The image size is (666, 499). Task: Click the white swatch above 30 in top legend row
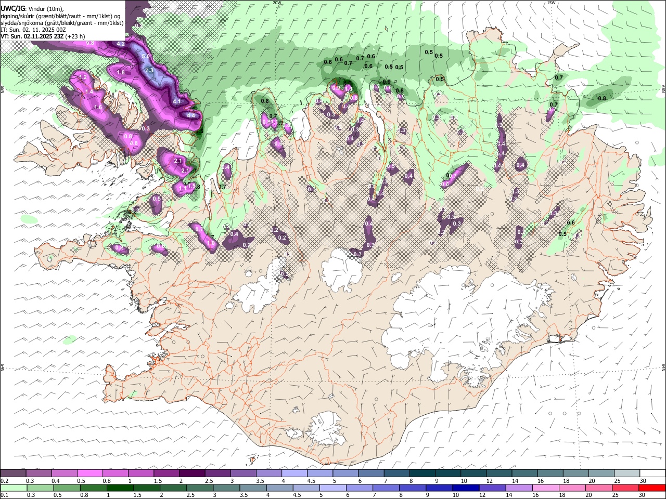tap(652, 474)
